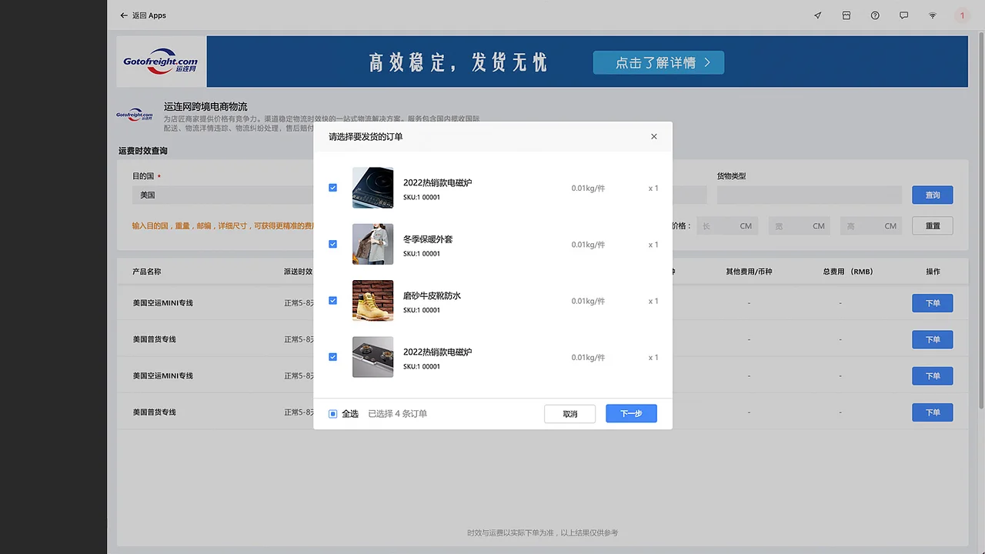The image size is (985, 554).
Task: Open the help question mark icon
Action: 875,15
